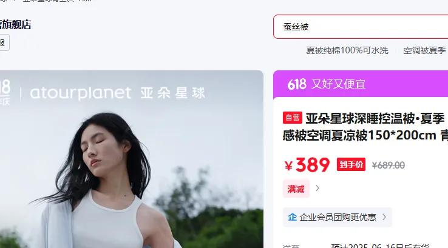Image resolution: width=448 pixels, height=248 pixels.
Task: Click the 618 badge on product image corner
Action: (x=5, y=92)
